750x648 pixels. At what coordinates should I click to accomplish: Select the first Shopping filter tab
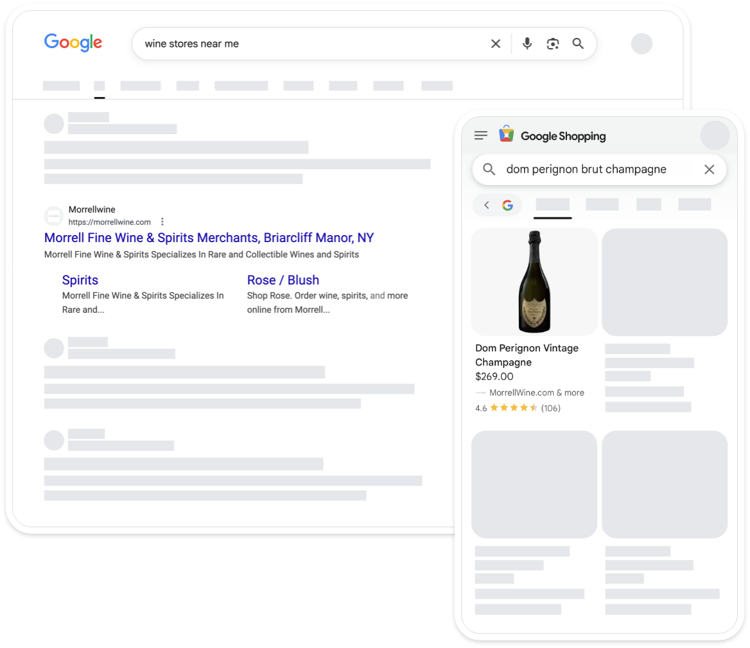pos(552,205)
